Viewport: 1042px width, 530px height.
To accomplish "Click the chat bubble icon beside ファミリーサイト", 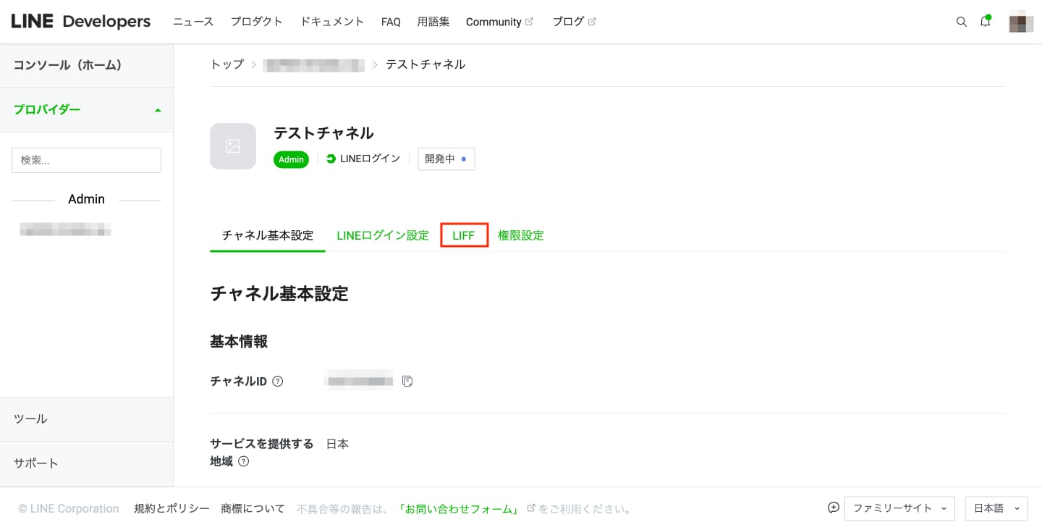I will click(834, 508).
